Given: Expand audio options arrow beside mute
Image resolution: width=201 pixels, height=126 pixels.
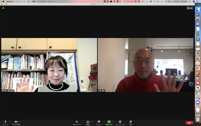Looking at the screenshot, I should pos(9,121).
